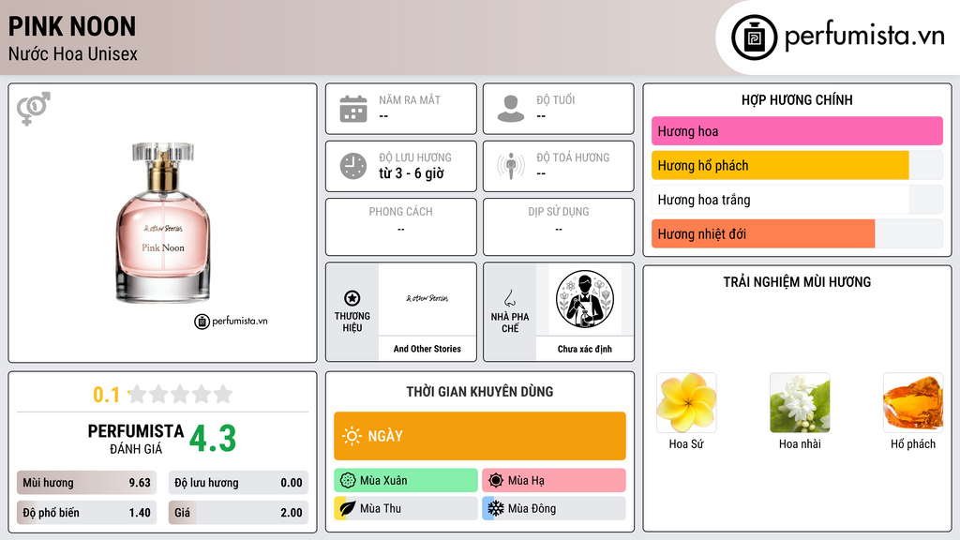Click the unisex gender symbol icon
Image resolution: width=960 pixels, height=540 pixels.
click(x=33, y=109)
